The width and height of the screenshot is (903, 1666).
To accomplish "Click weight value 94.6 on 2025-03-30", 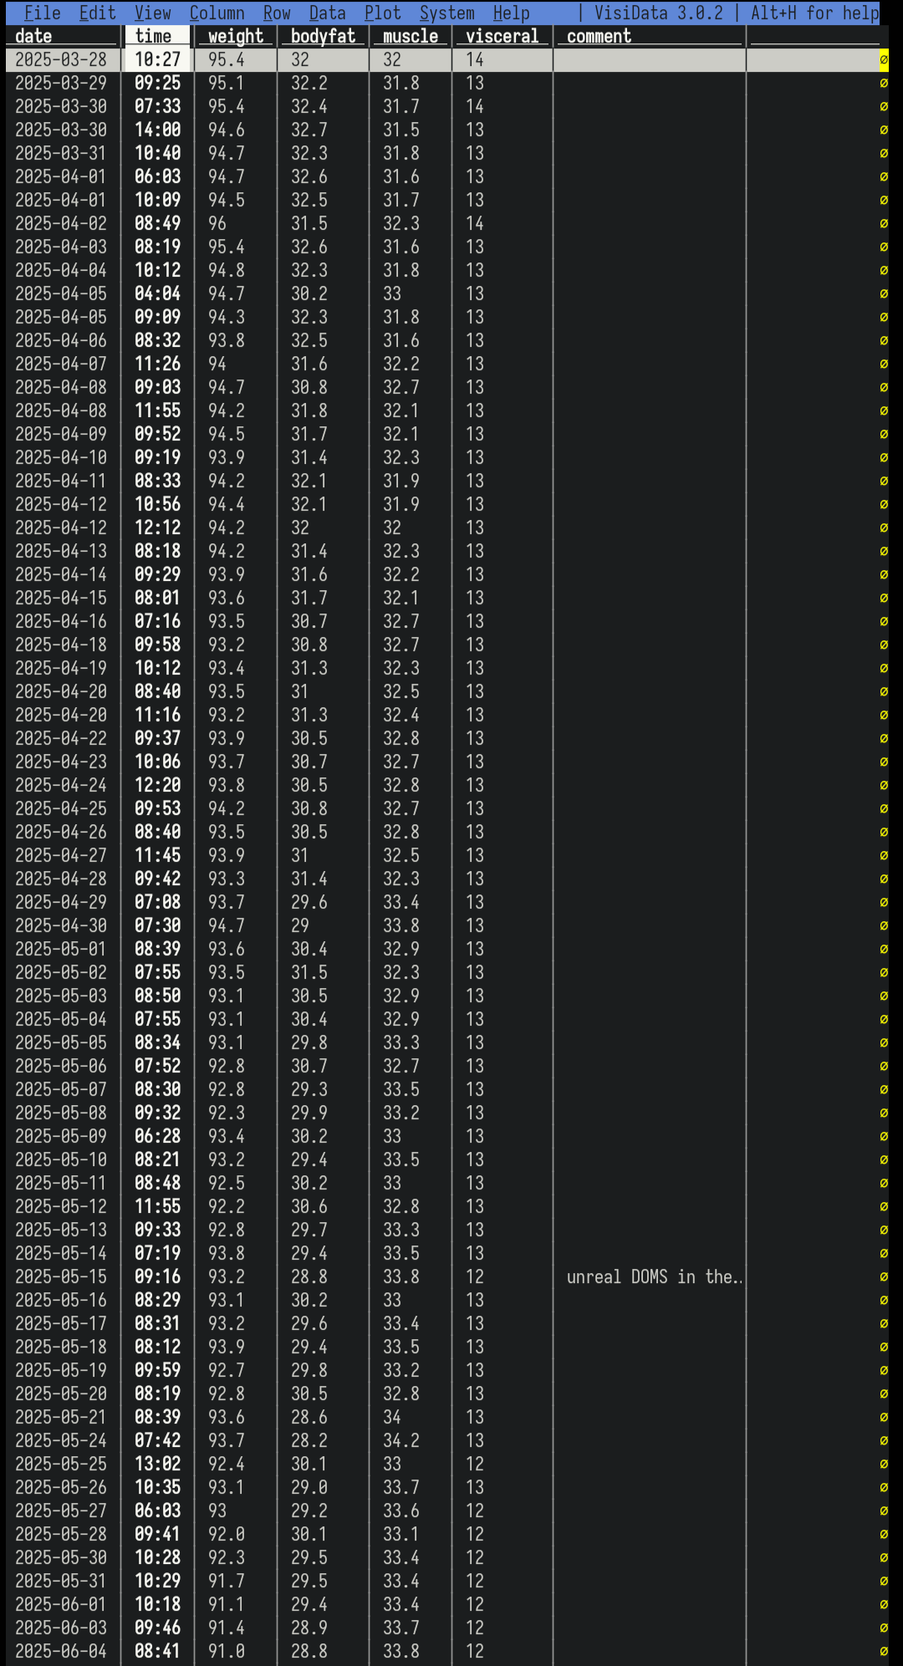I will pos(227,130).
